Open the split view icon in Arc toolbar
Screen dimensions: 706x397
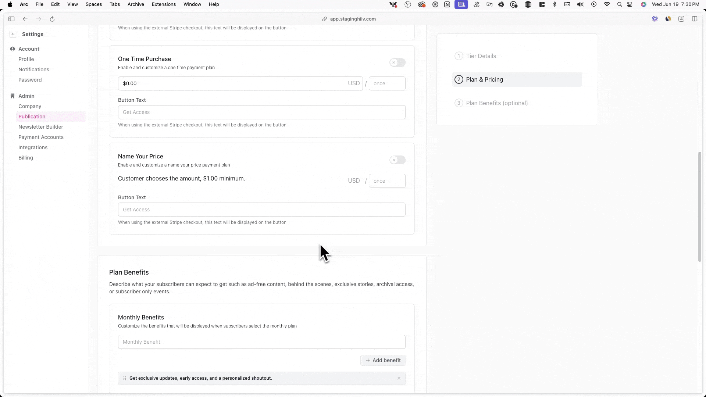pyautogui.click(x=695, y=19)
